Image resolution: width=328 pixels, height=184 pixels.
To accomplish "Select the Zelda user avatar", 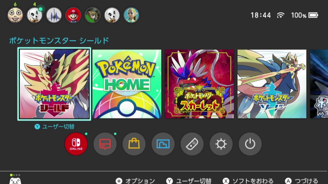I will click(131, 15).
